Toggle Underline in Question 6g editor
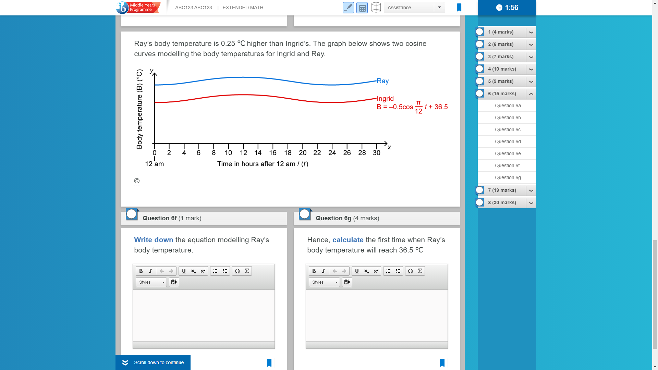658x370 pixels. (x=357, y=271)
